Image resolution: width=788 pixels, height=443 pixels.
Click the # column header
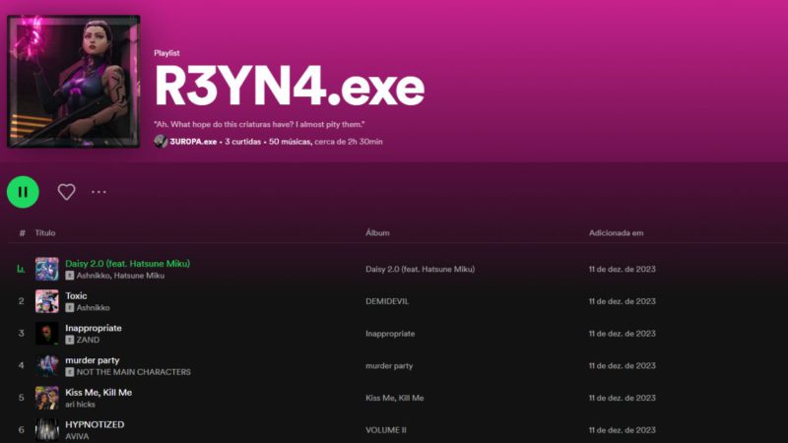pos(22,233)
